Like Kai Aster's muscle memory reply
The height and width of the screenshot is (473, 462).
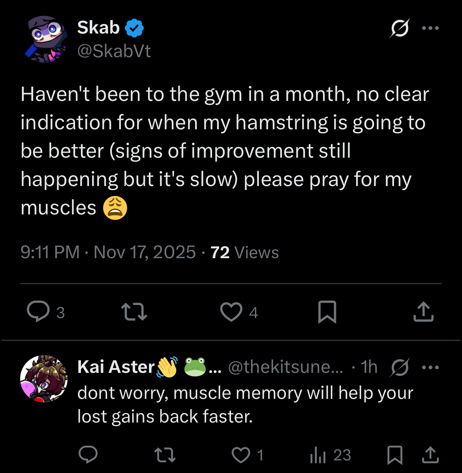[x=241, y=455]
